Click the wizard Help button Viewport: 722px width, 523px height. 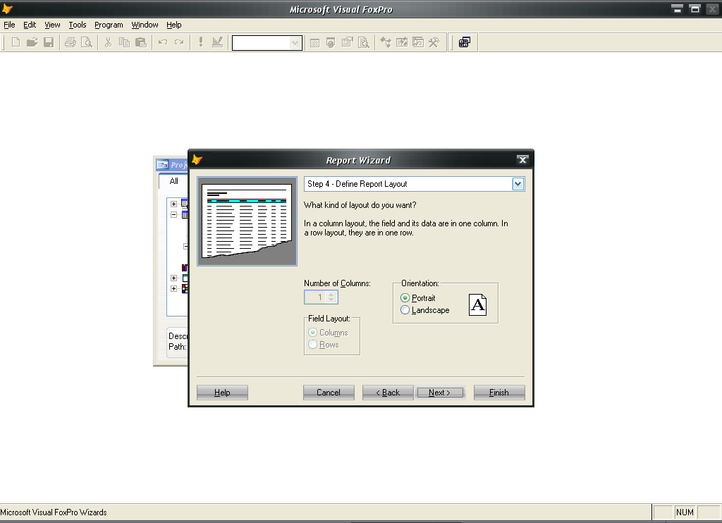click(x=222, y=393)
